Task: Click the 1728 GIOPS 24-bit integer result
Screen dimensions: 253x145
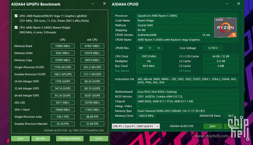Action: 62,82
